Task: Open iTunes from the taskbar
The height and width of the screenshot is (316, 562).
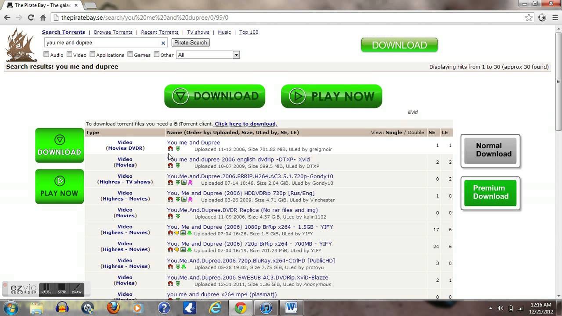Action: (266, 308)
